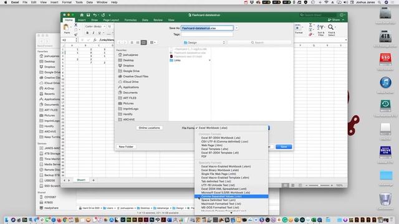
Task: Choose Excel Macro-Enabled Workbook (.xlsm) format
Action: tap(226, 166)
